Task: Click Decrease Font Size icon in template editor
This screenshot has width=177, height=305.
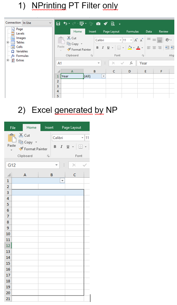Action: point(142,40)
